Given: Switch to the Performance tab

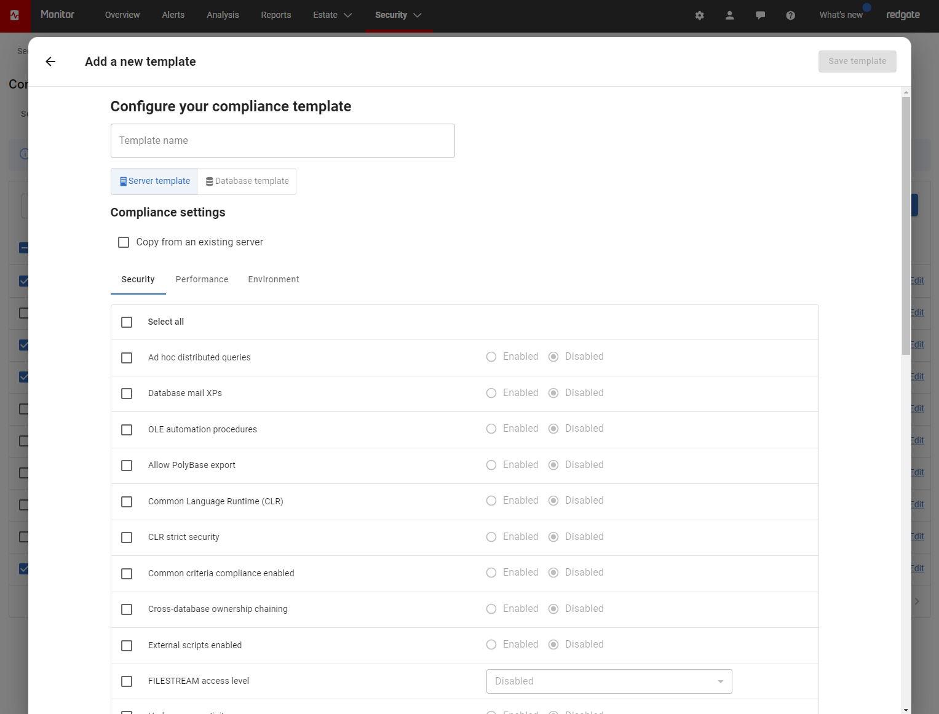Looking at the screenshot, I should (202, 280).
